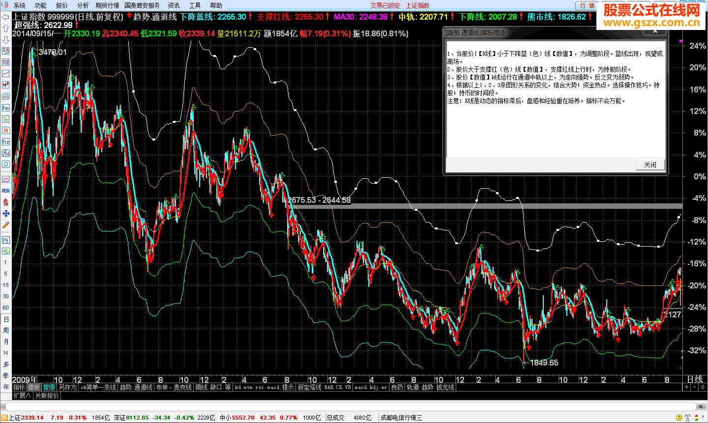
Task: Select the kd.mtm.rsi.macd.提示 template
Action: coord(264,387)
